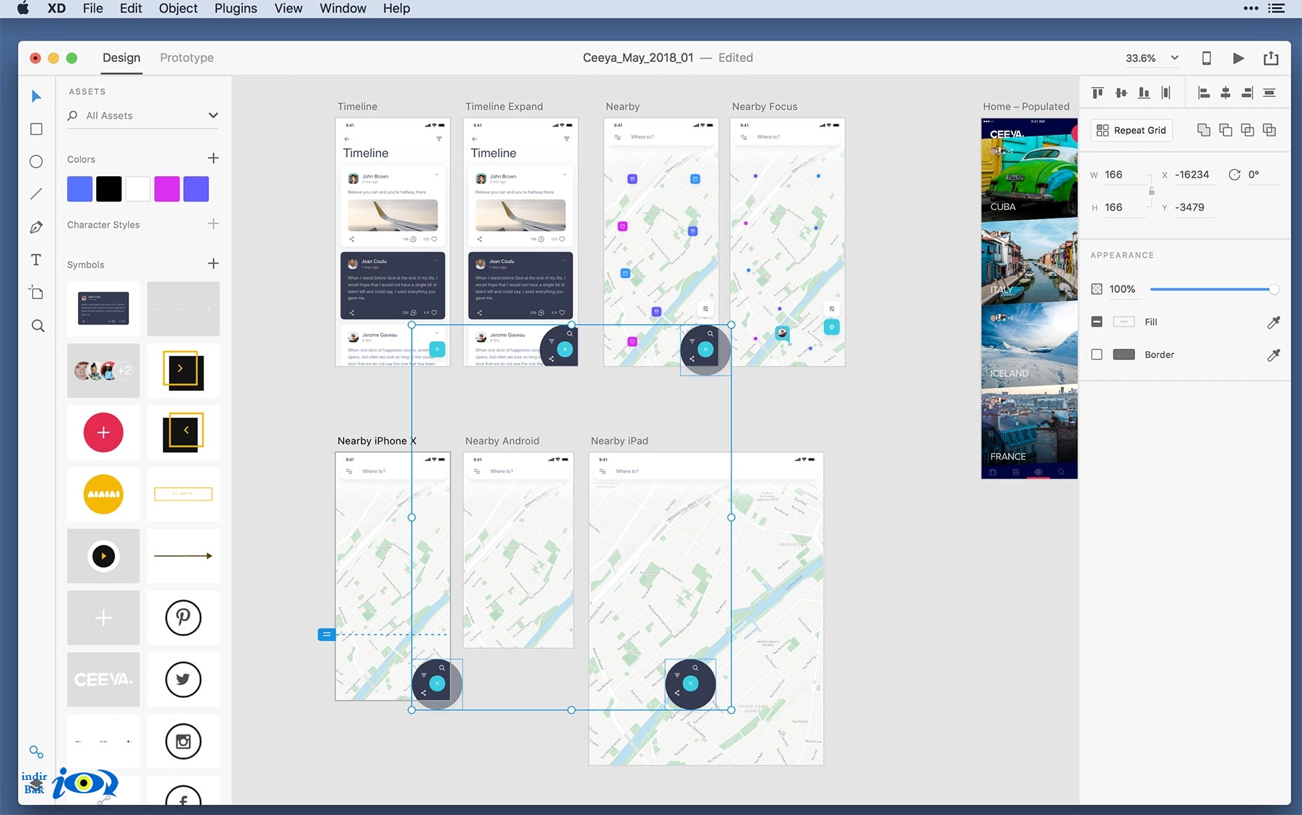The height and width of the screenshot is (815, 1302).
Task: Pick fill color with eyedropper
Action: 1274,322
